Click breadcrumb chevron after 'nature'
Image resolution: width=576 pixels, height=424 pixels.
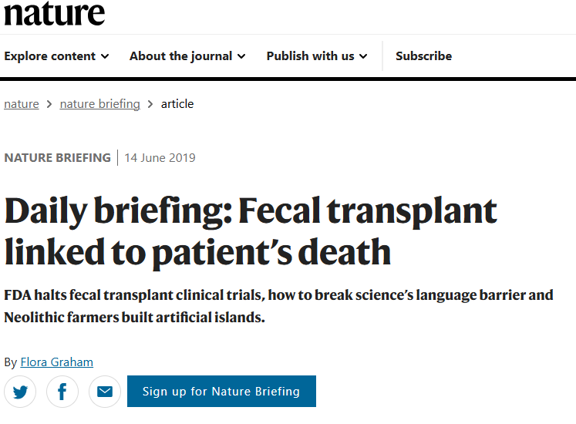click(49, 104)
